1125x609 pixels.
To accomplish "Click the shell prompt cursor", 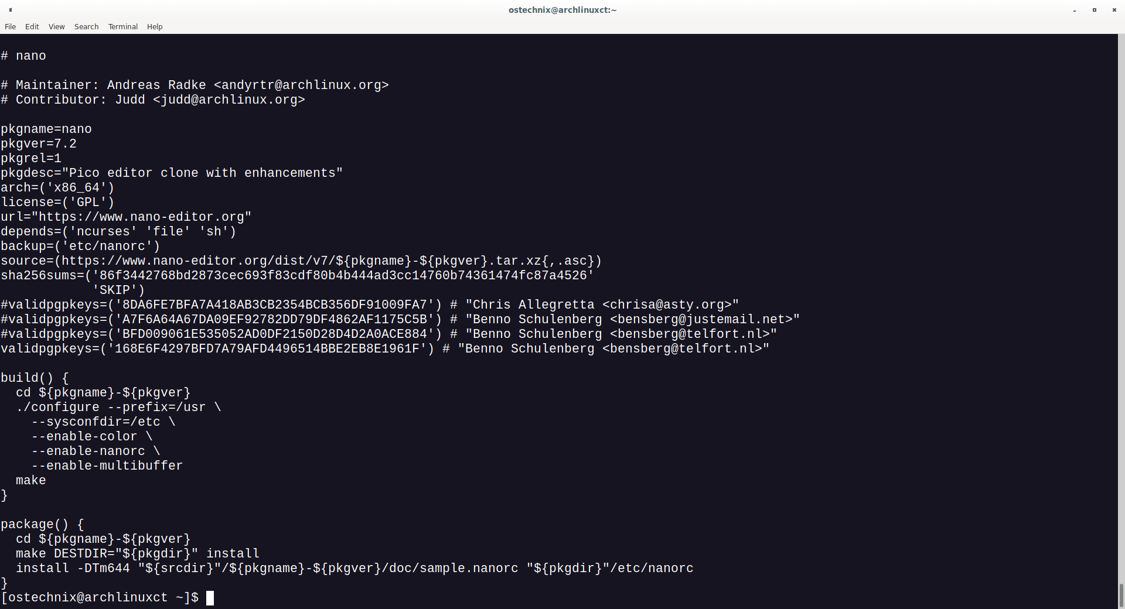I will (x=210, y=597).
